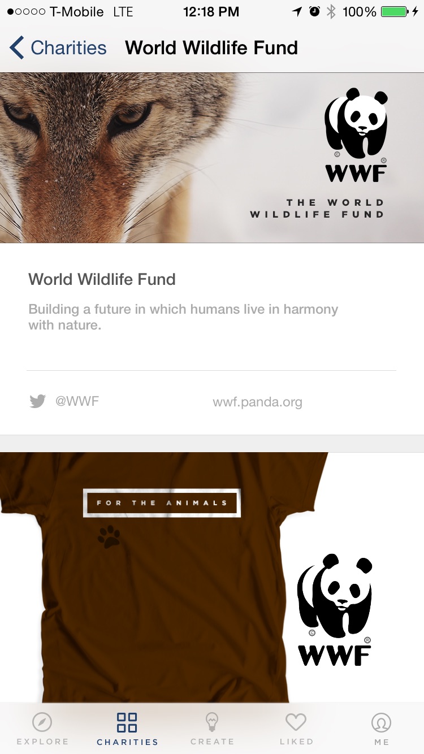Open the Charities grid icon tab
This screenshot has height=754, width=424.
coord(127,722)
